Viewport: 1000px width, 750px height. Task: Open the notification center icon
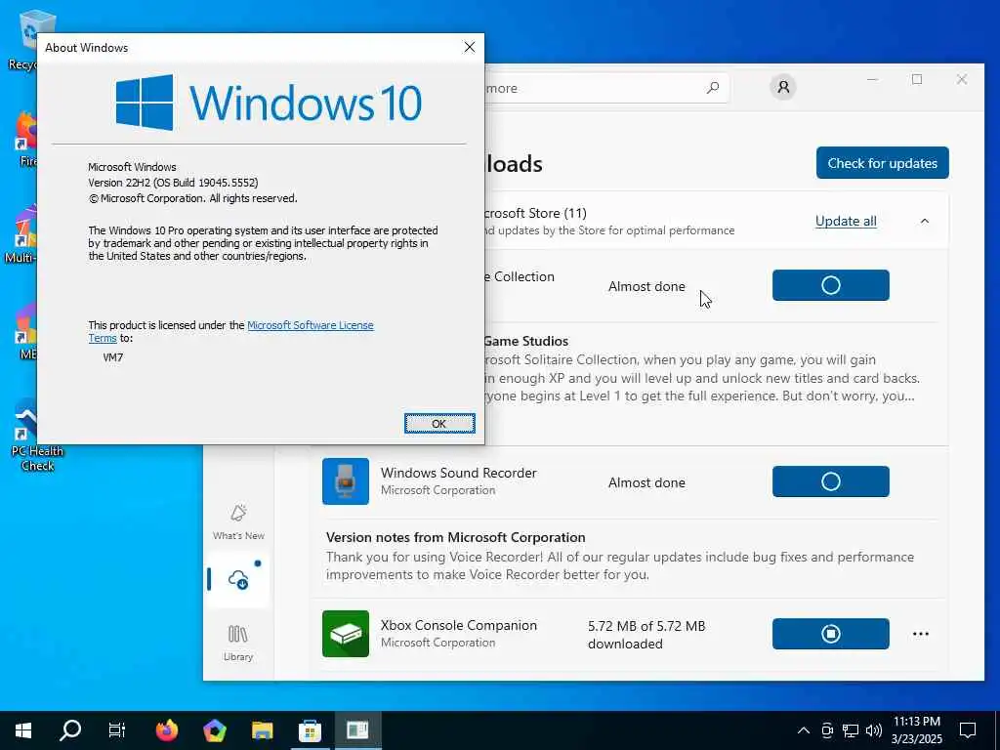(968, 730)
